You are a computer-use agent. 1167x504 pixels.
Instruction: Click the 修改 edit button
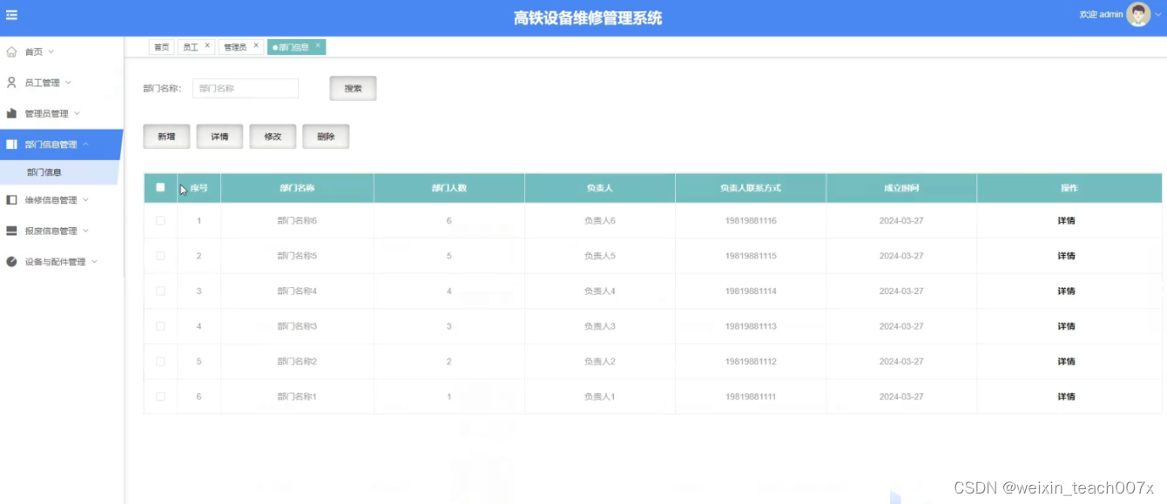[273, 137]
